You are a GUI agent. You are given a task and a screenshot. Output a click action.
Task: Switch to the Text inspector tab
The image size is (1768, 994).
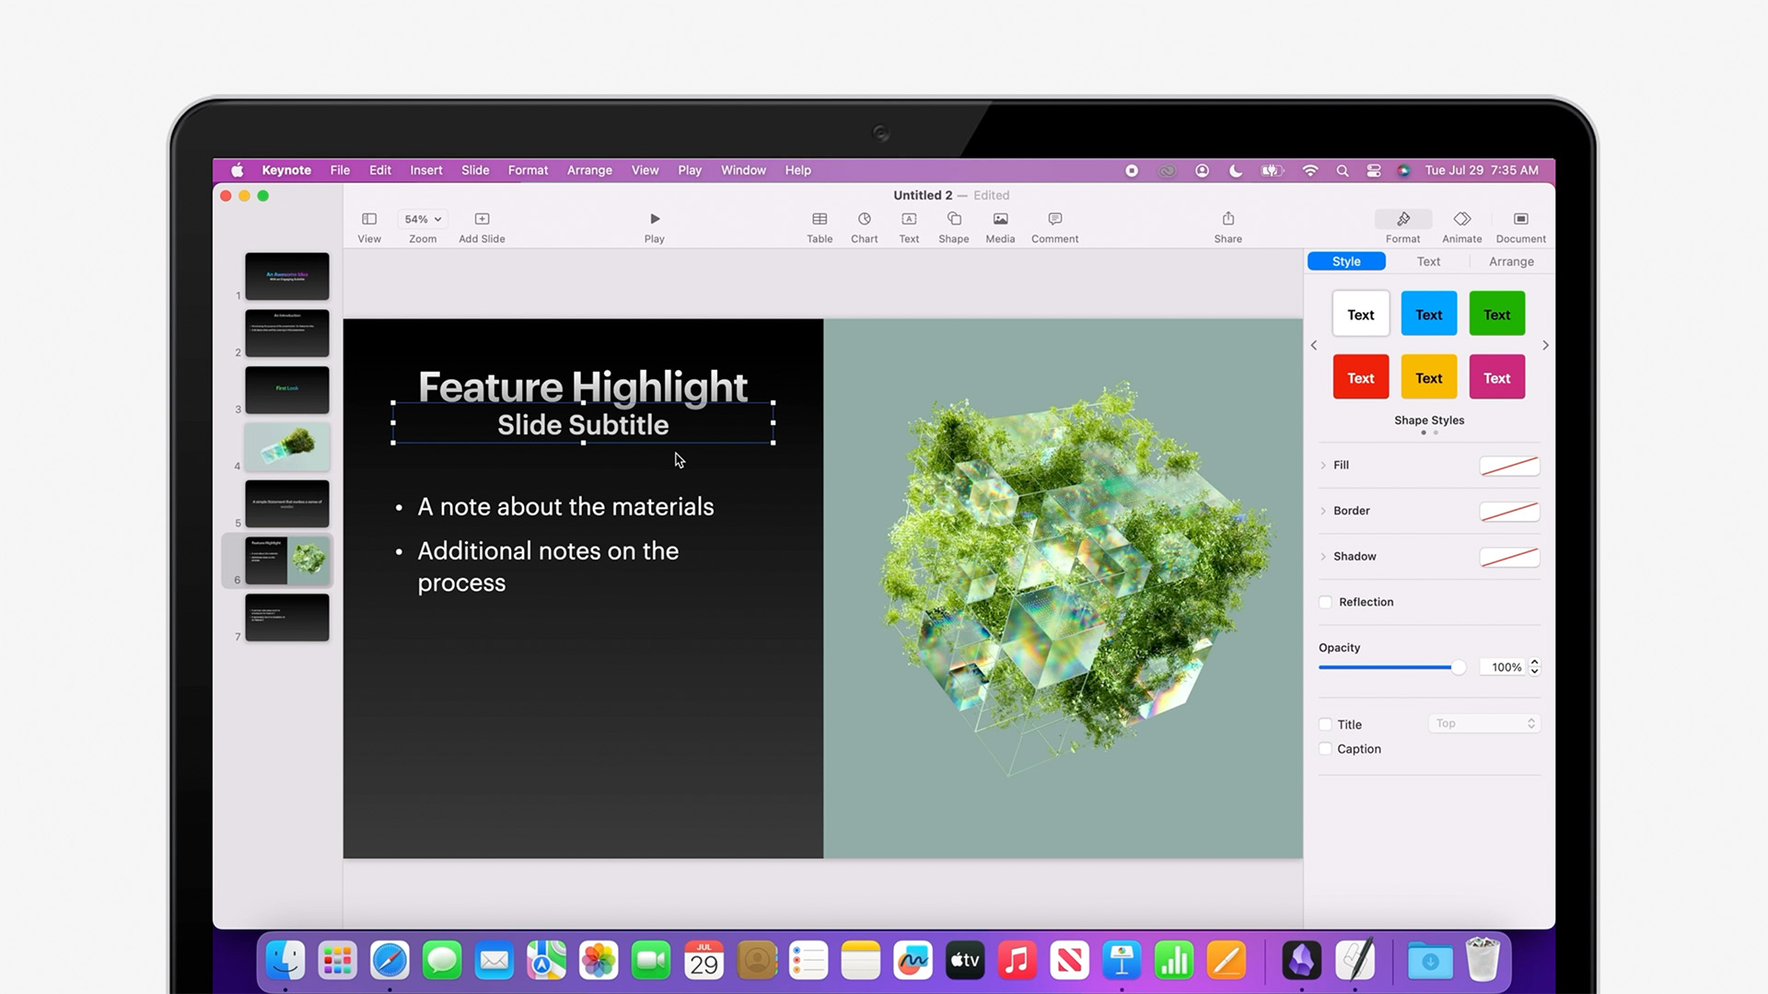tap(1428, 261)
